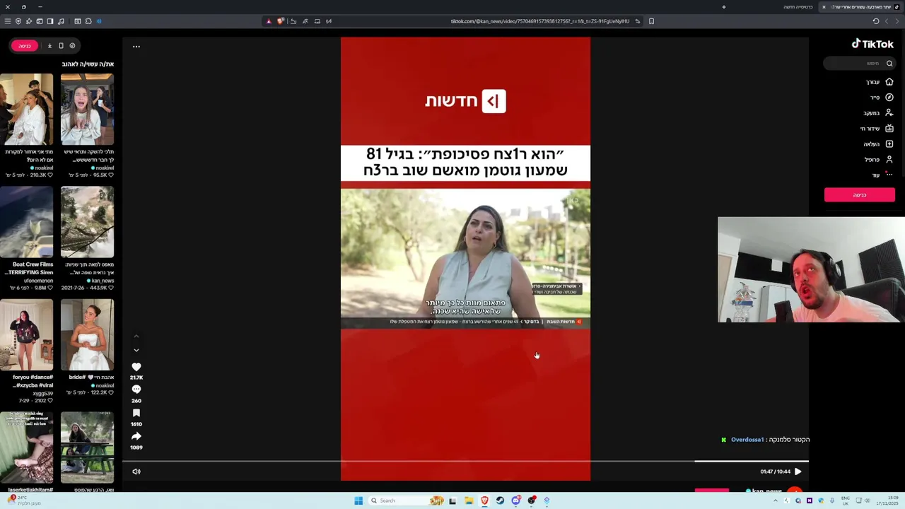Open the xygg539 foryou dance video thumbnail
905x509 pixels.
pyautogui.click(x=26, y=334)
